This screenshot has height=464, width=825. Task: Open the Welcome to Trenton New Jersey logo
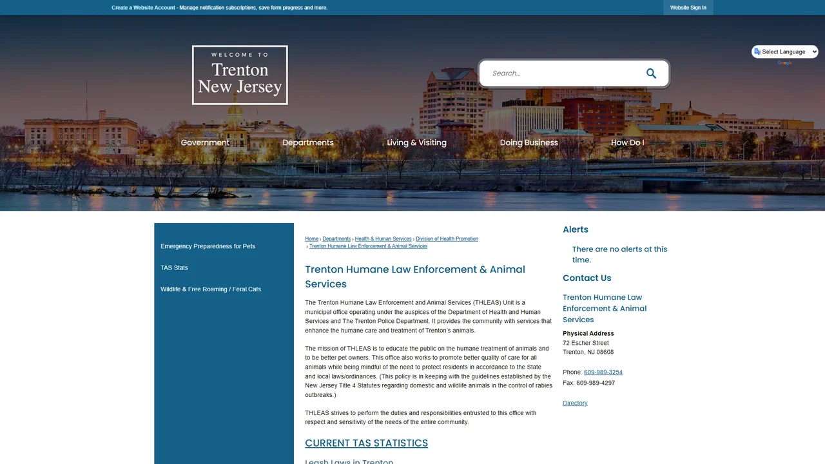click(240, 75)
